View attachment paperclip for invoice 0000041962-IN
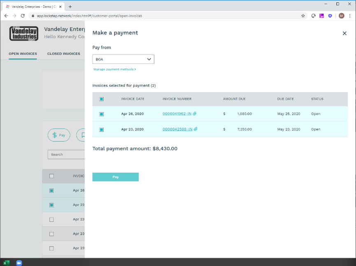356x266 pixels. point(195,113)
